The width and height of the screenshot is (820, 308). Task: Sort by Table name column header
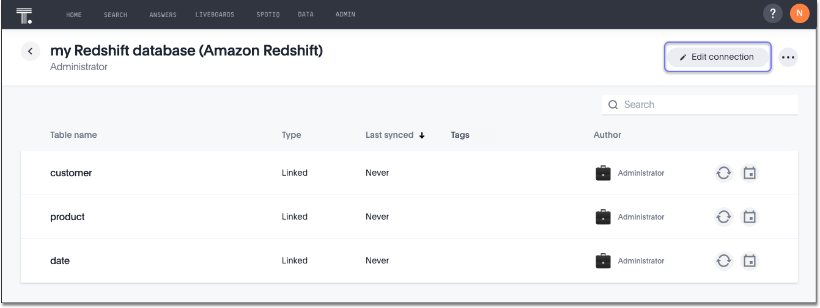73,135
